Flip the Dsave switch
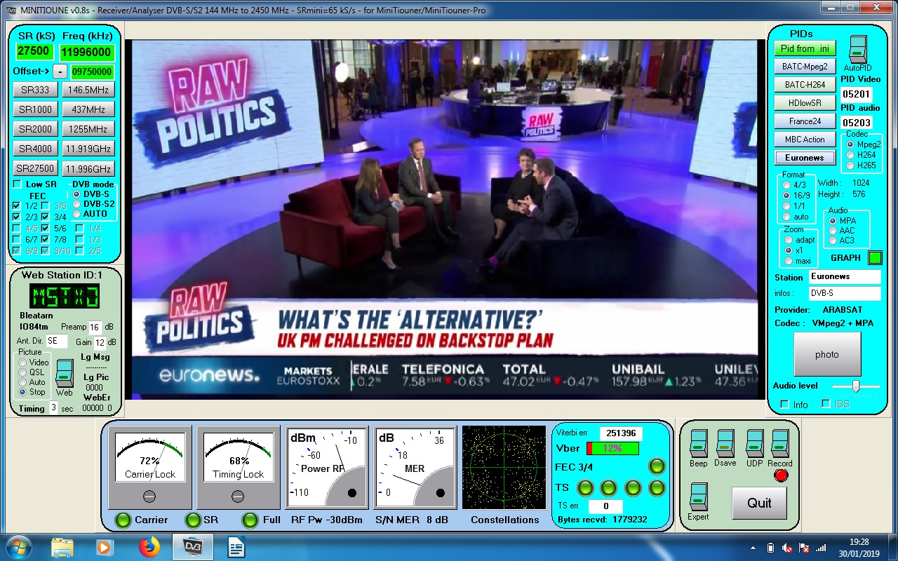898x561 pixels. 725,443
